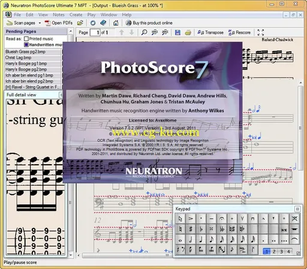
Task: Click Buy this product online
Action: pos(149,23)
